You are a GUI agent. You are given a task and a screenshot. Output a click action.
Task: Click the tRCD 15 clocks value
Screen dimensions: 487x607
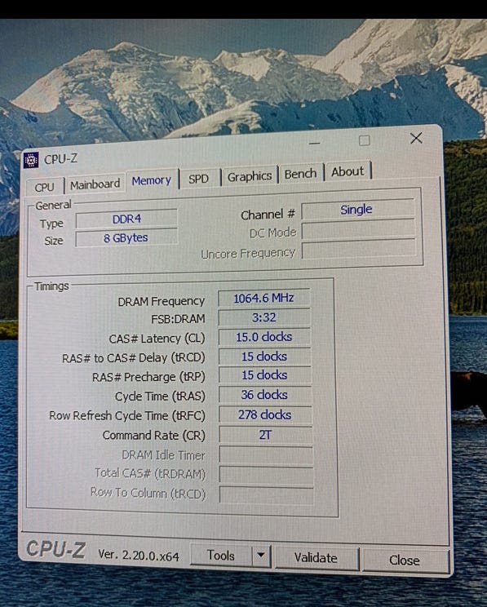(x=264, y=357)
